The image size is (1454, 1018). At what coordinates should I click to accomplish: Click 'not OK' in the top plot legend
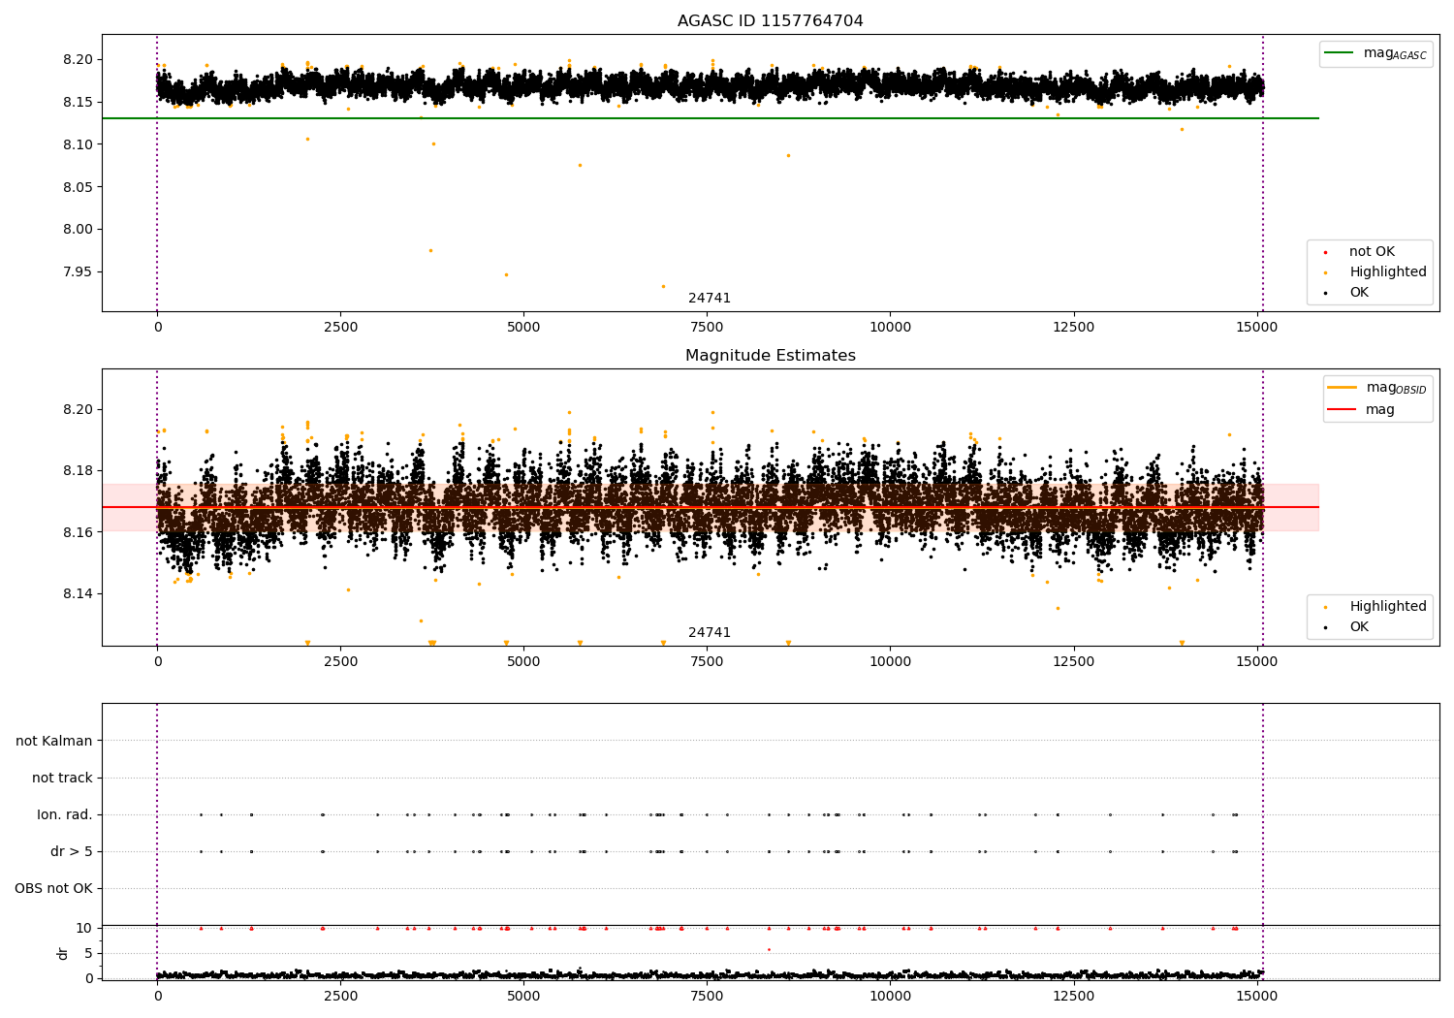[x=1371, y=252]
